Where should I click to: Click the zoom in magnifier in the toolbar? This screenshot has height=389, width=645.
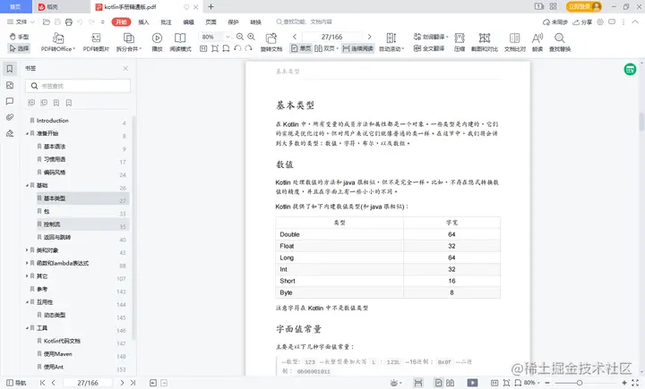click(x=252, y=37)
